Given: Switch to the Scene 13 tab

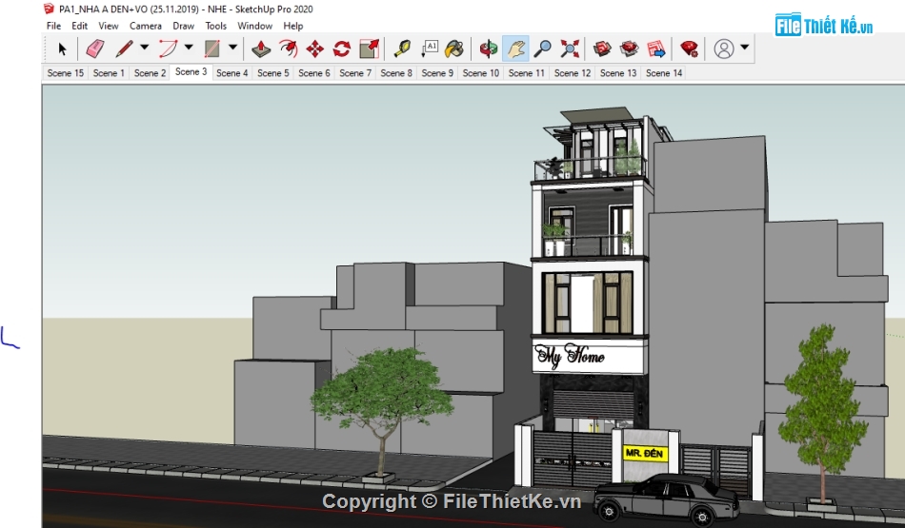Looking at the screenshot, I should [617, 73].
